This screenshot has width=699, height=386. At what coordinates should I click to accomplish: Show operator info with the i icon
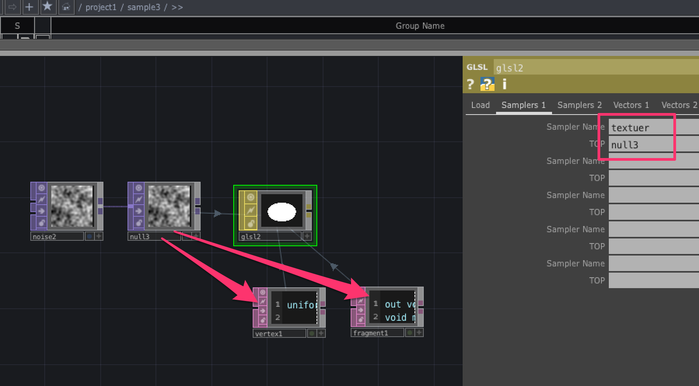(x=504, y=84)
